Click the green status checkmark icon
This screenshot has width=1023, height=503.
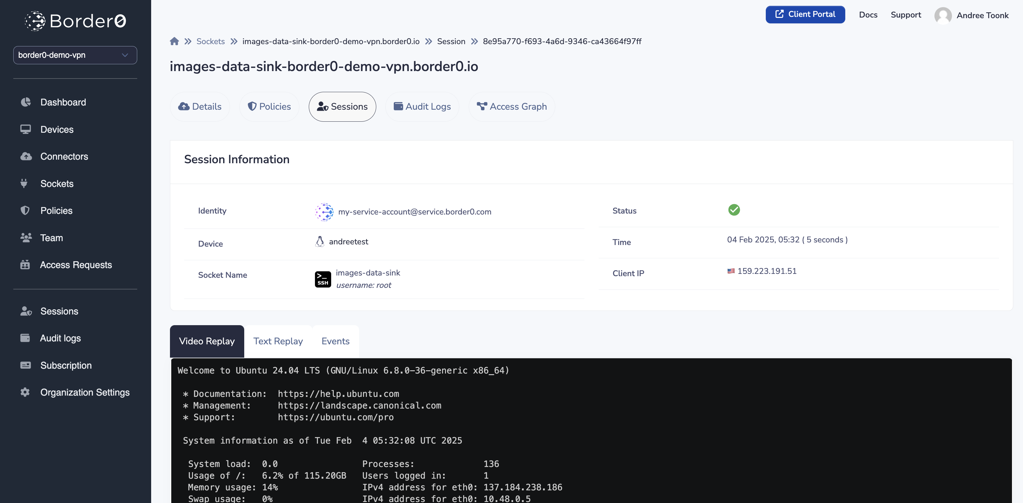[734, 210]
